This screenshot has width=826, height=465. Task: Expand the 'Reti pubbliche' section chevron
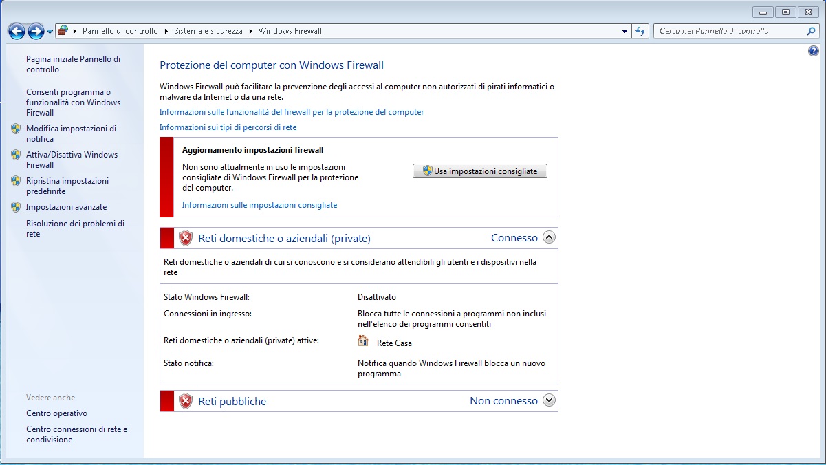[549, 400]
